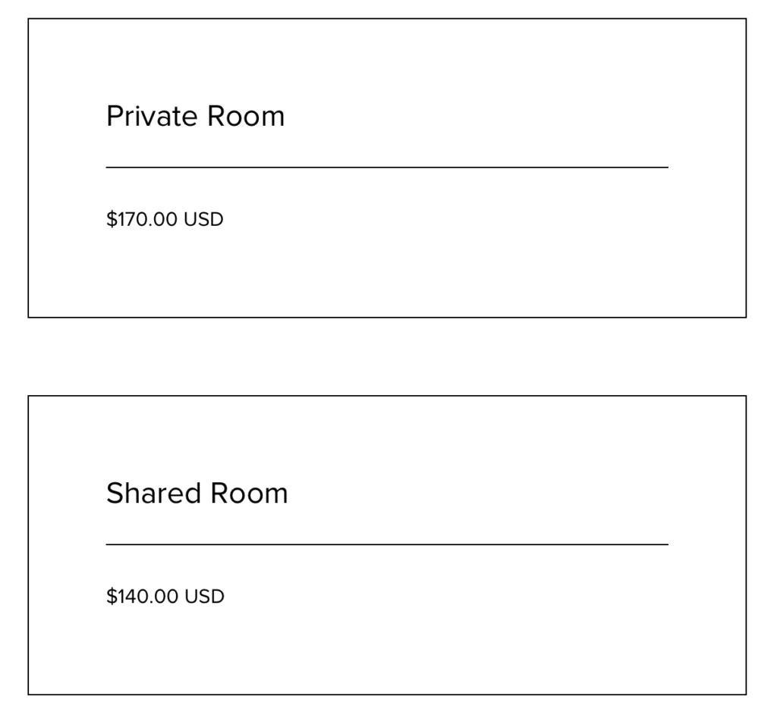Viewport: 777px width, 712px height.
Task: Select the Private Room option card
Action: (387, 168)
